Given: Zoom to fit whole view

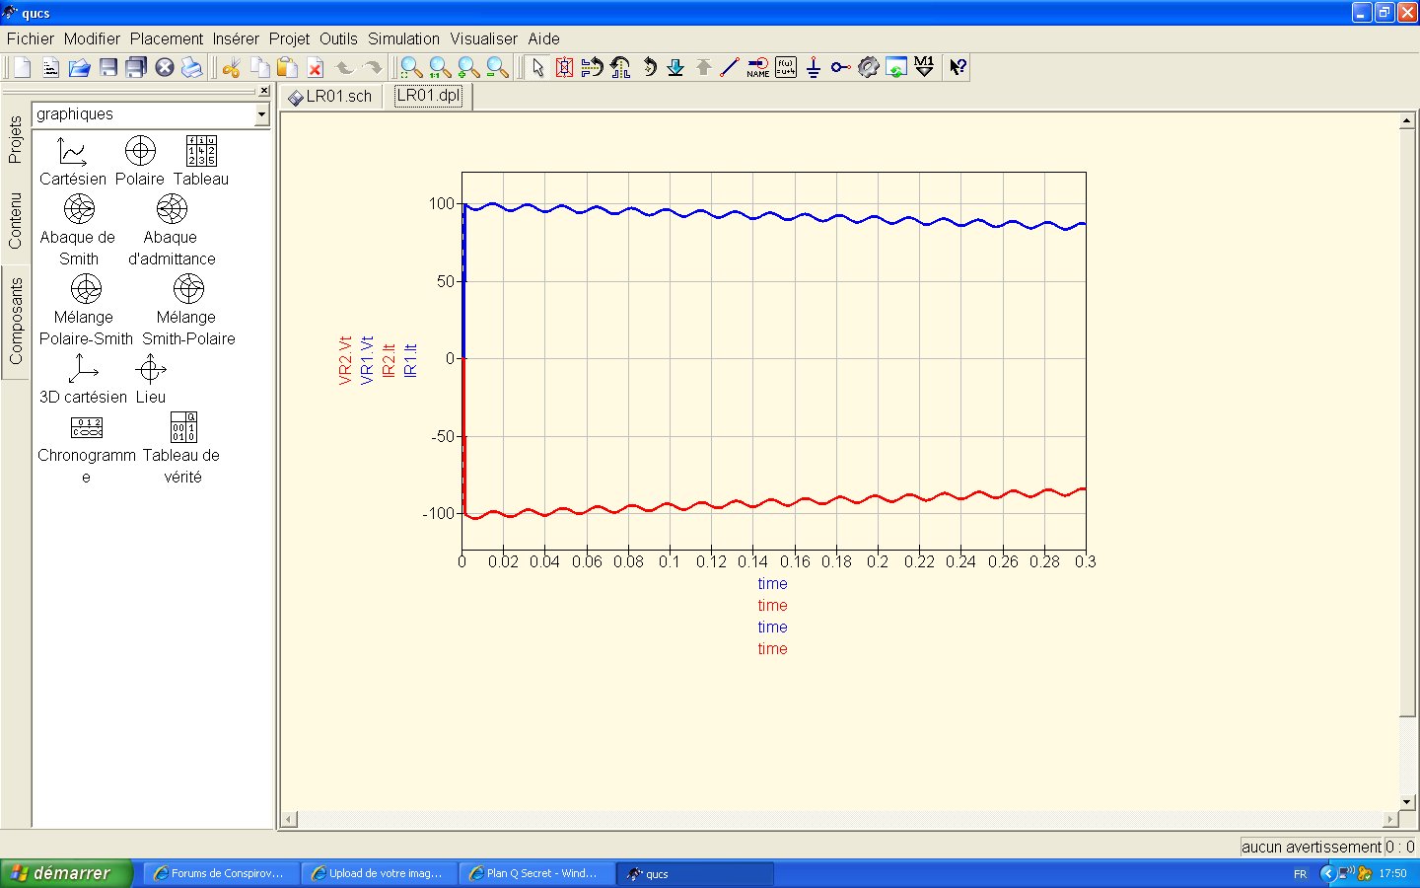Looking at the screenshot, I should tap(411, 67).
